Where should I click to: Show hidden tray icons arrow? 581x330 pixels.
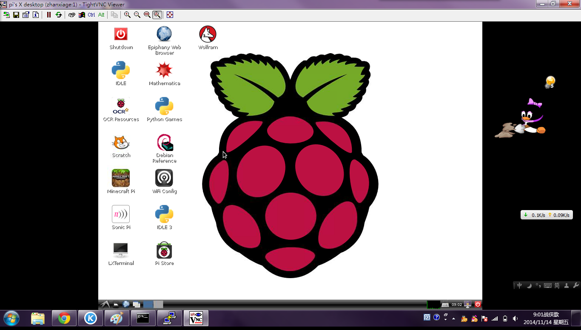click(453, 319)
